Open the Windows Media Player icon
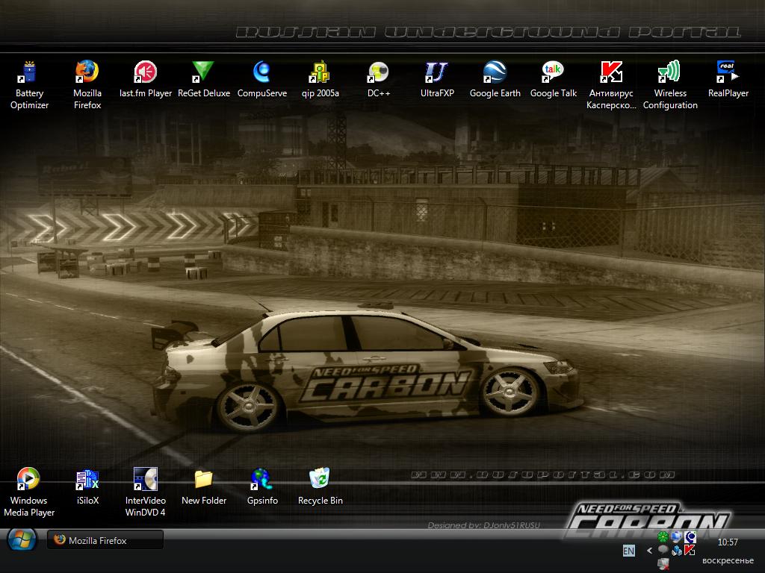 tap(28, 479)
